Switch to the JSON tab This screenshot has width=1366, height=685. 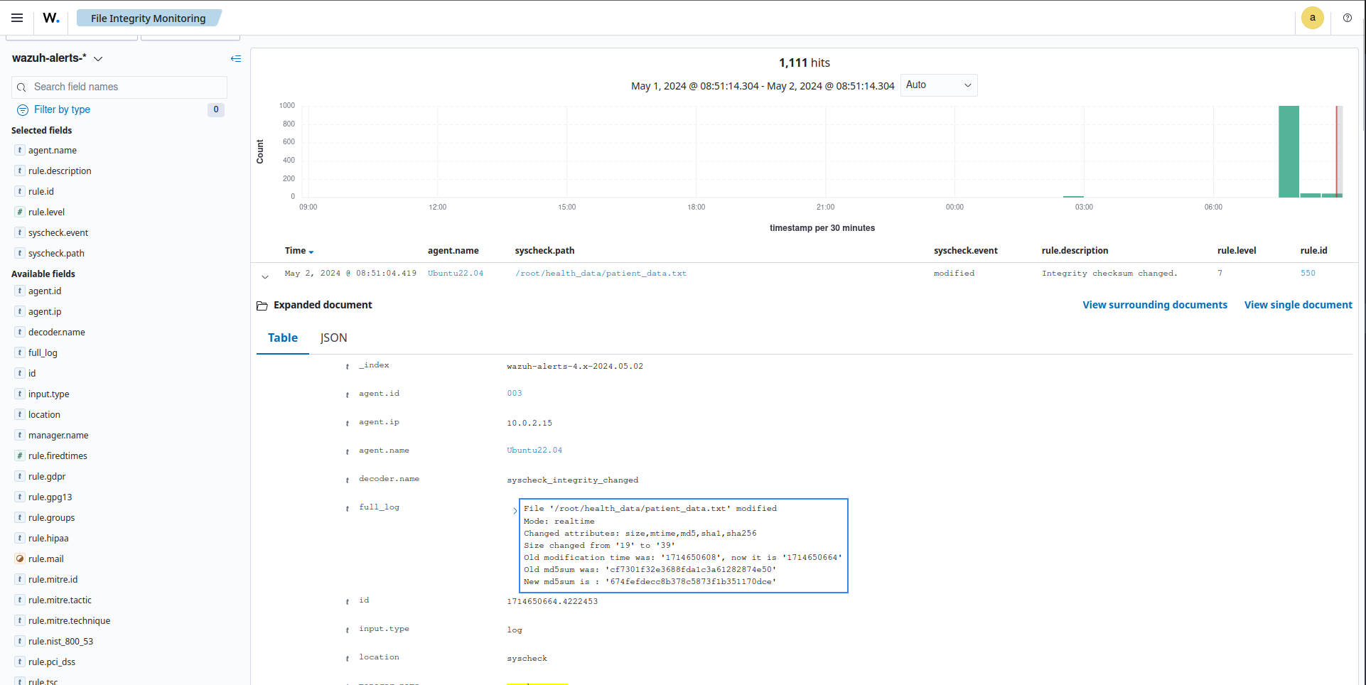[333, 338]
